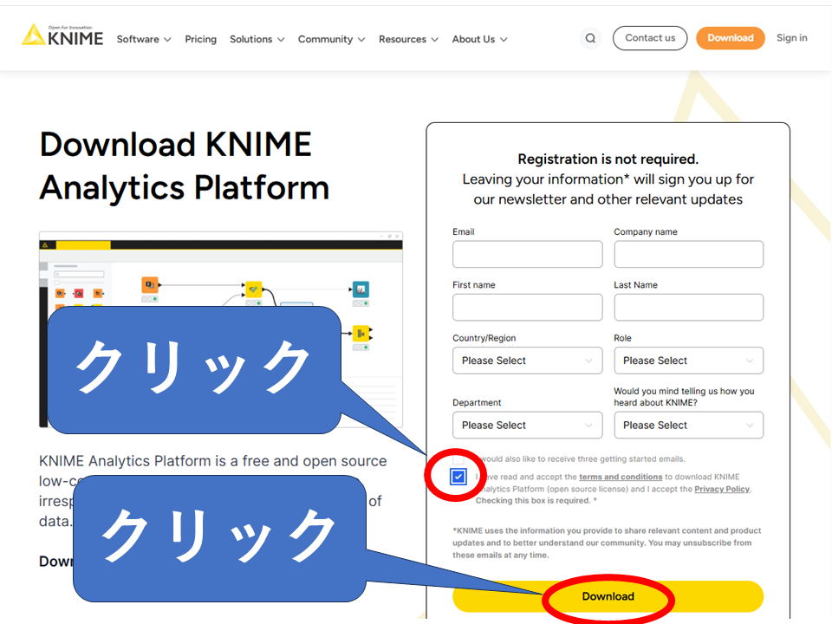Open the Role dropdown
The image size is (832, 624).
click(x=688, y=361)
